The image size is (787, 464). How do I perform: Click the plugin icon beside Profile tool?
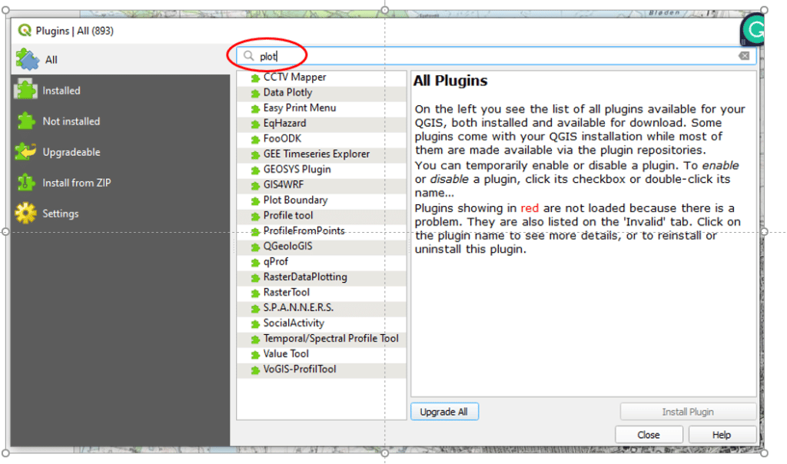pos(255,216)
